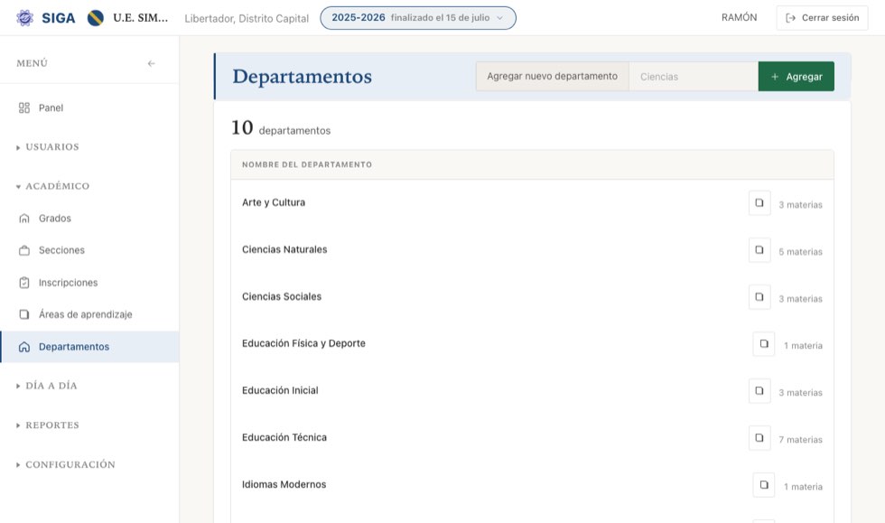Viewport: 885px width, 523px height.
Task: Collapse the menu with the arrow icon
Action: tap(152, 63)
